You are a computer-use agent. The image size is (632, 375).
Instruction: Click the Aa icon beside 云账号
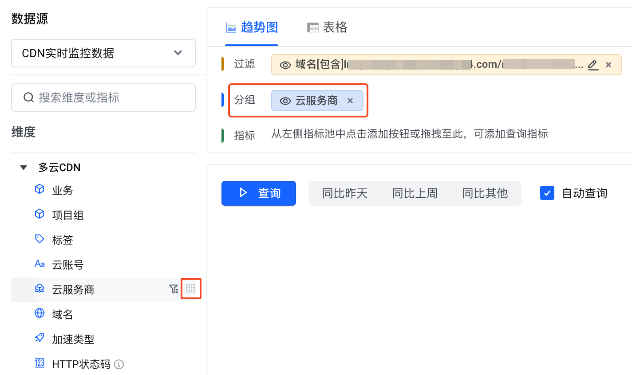39,264
